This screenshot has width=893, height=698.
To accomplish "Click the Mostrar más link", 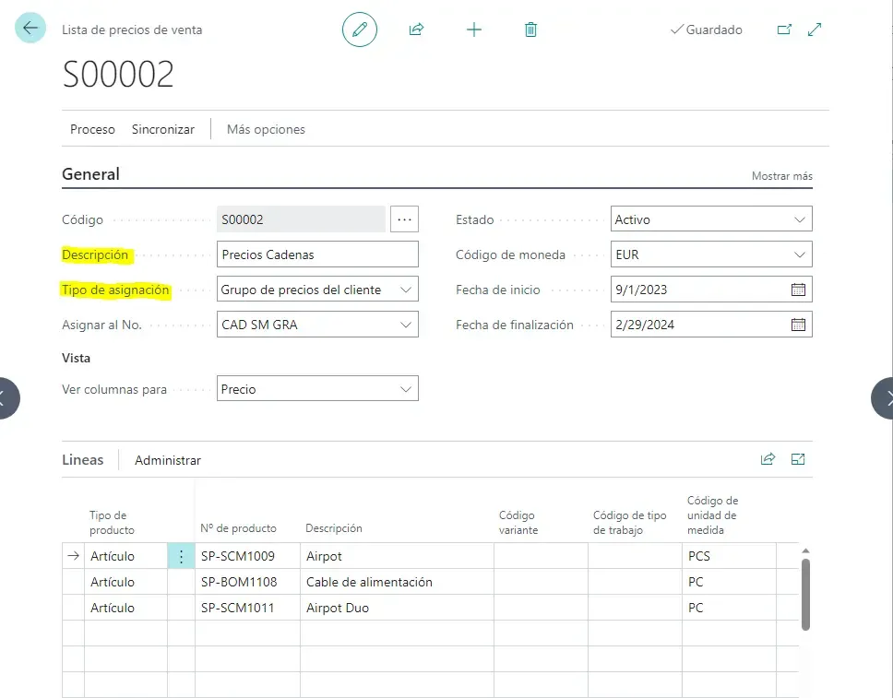I will click(x=781, y=176).
